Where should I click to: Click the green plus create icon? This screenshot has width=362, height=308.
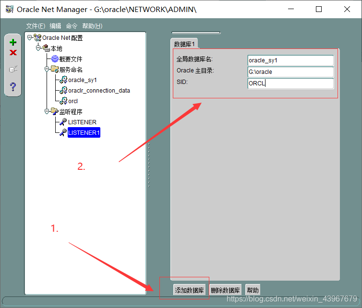coord(13,42)
